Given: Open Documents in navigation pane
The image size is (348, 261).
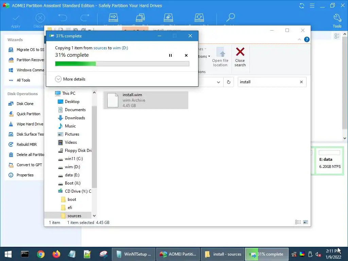Looking at the screenshot, I should click(72, 110).
